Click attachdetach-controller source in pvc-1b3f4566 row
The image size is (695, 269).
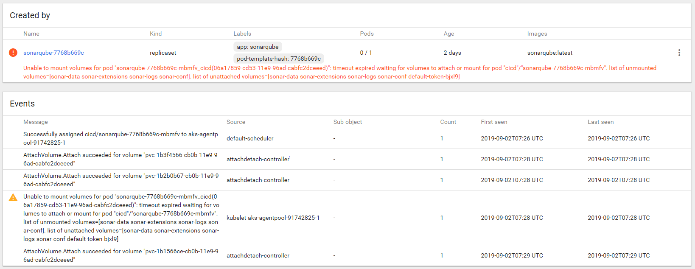click(258, 159)
